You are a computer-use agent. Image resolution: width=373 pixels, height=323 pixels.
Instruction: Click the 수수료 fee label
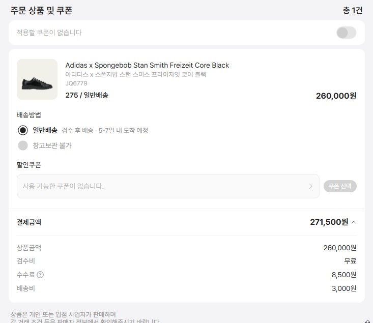tap(26, 275)
